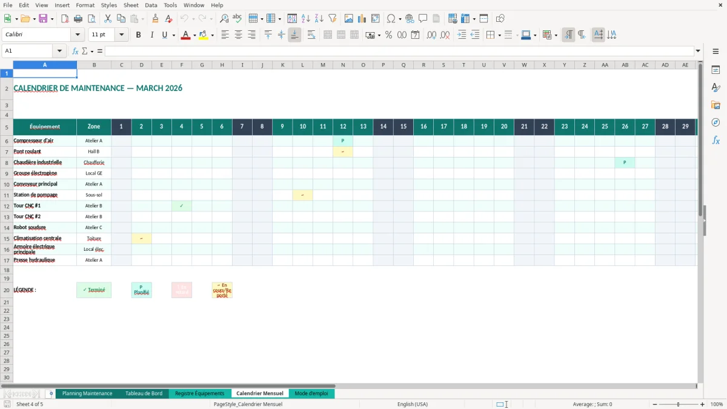Click the Sum sigma button
Image resolution: width=727 pixels, height=409 pixels.
pyautogui.click(x=84, y=51)
